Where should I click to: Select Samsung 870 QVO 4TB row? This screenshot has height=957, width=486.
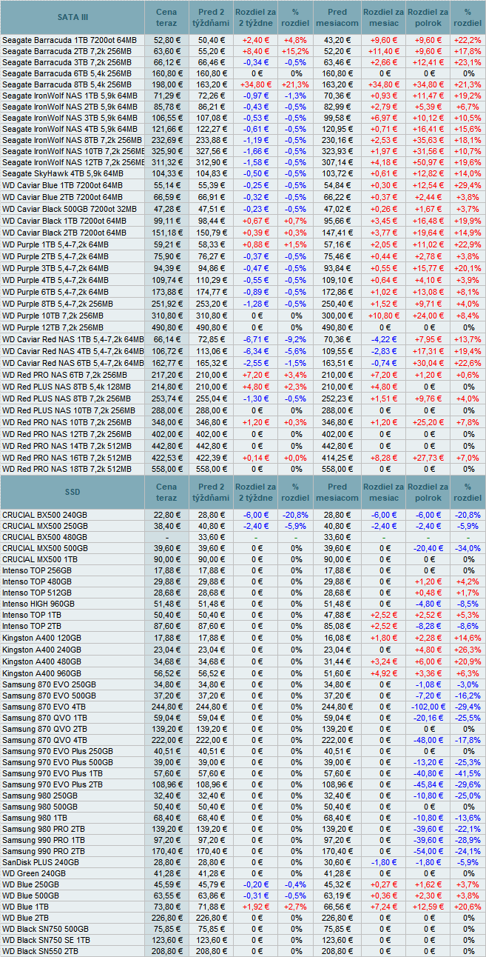(x=243, y=740)
